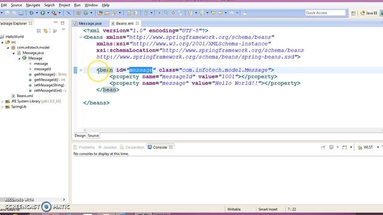Image resolution: width=383 pixels, height=215 pixels.
Task: Open the Run menu
Action: (77, 5)
